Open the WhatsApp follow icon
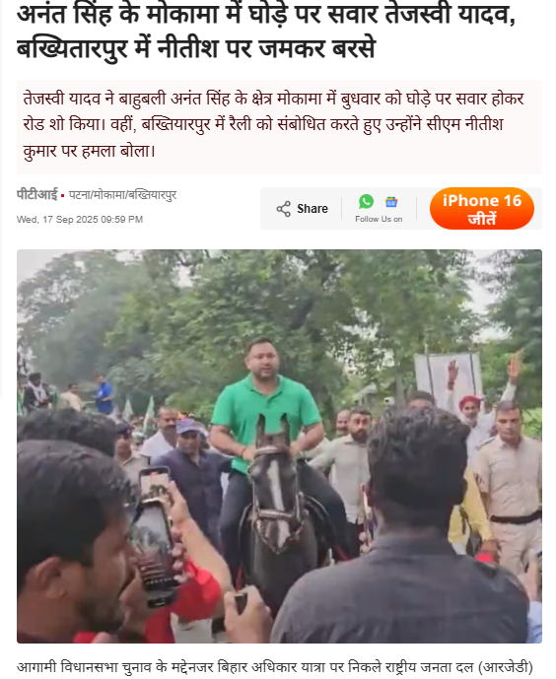The width and height of the screenshot is (556, 679). pos(367,201)
